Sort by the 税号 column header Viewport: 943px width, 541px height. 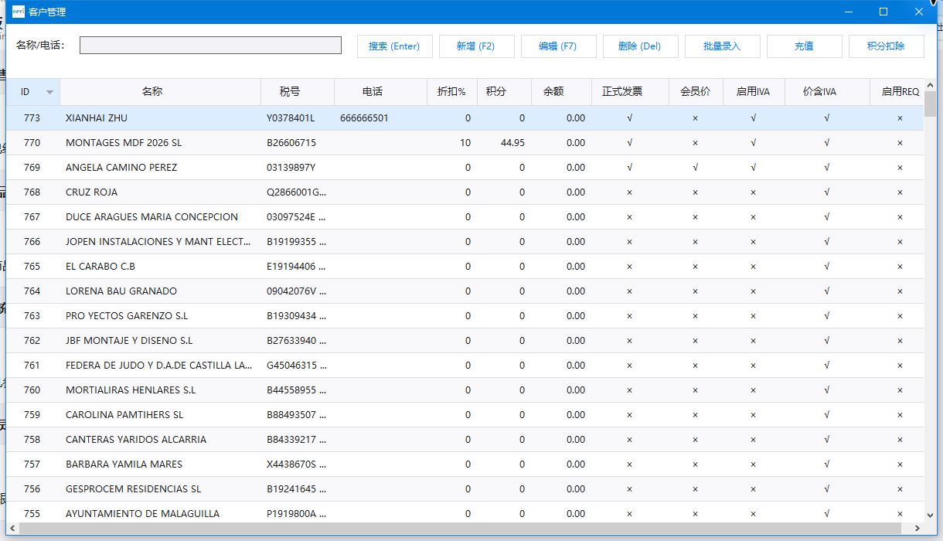(298, 92)
